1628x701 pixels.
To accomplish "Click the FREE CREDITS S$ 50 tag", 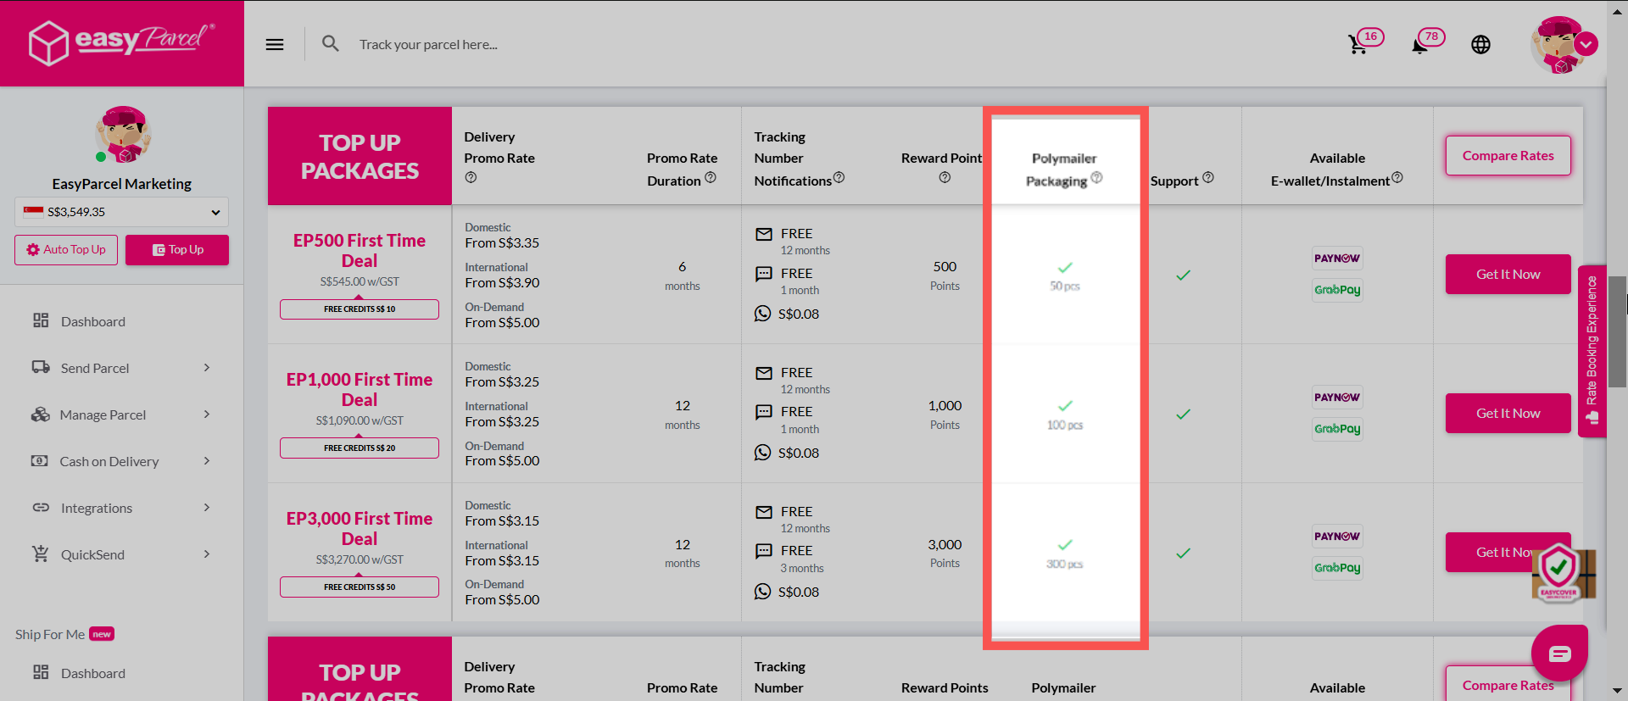I will (x=360, y=587).
